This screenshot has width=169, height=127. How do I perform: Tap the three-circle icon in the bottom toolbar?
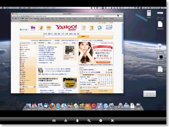tap(66, 121)
